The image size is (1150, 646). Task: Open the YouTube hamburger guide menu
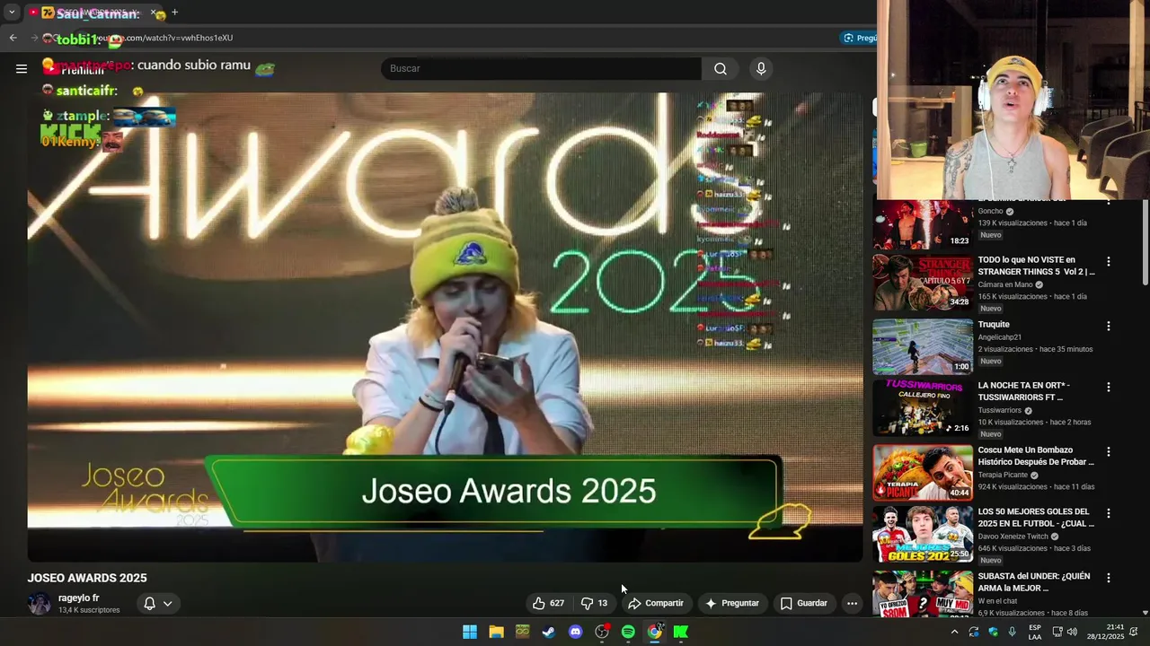click(x=22, y=68)
